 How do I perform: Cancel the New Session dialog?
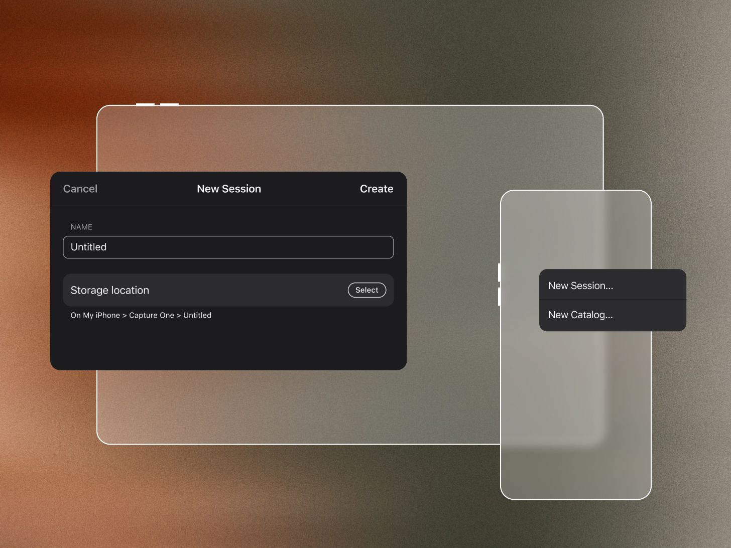point(80,189)
